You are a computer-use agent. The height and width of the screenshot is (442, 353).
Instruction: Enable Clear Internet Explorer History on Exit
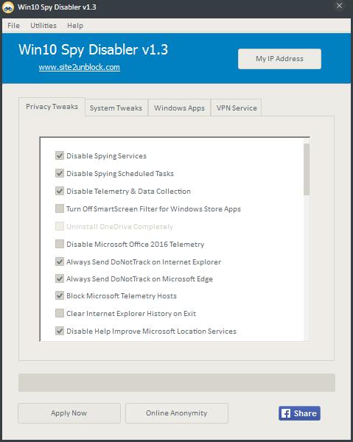[x=60, y=313]
